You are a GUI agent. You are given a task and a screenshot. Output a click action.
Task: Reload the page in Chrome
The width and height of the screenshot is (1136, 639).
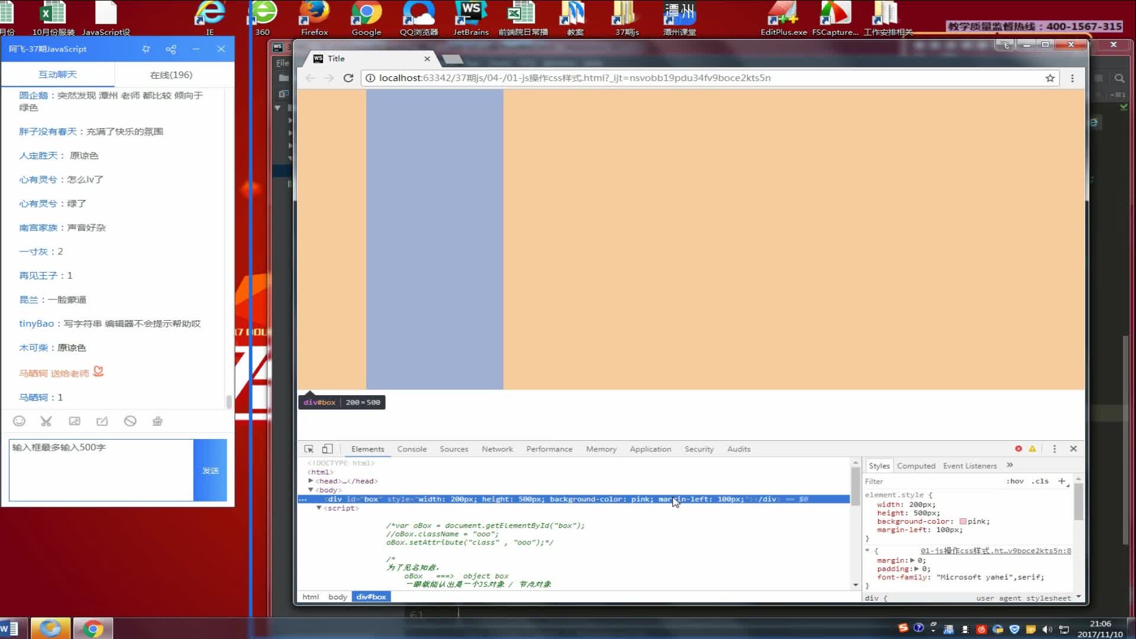[x=348, y=78]
